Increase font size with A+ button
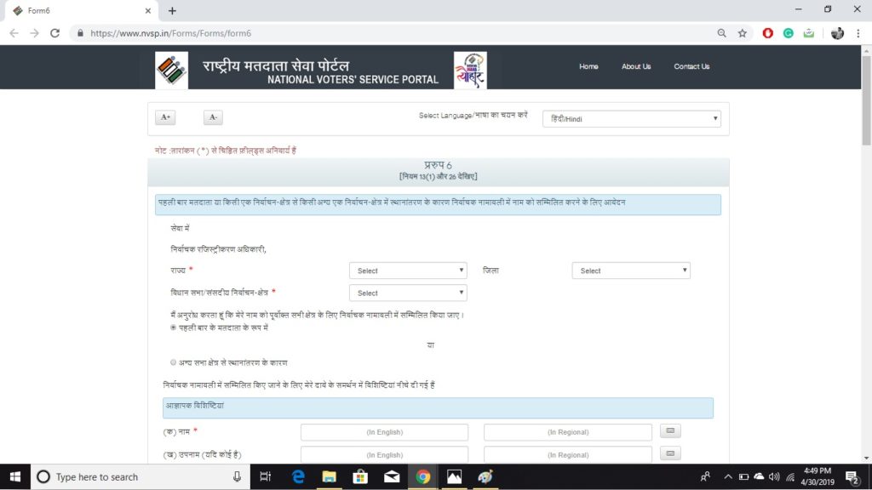The height and width of the screenshot is (490, 872). [165, 117]
